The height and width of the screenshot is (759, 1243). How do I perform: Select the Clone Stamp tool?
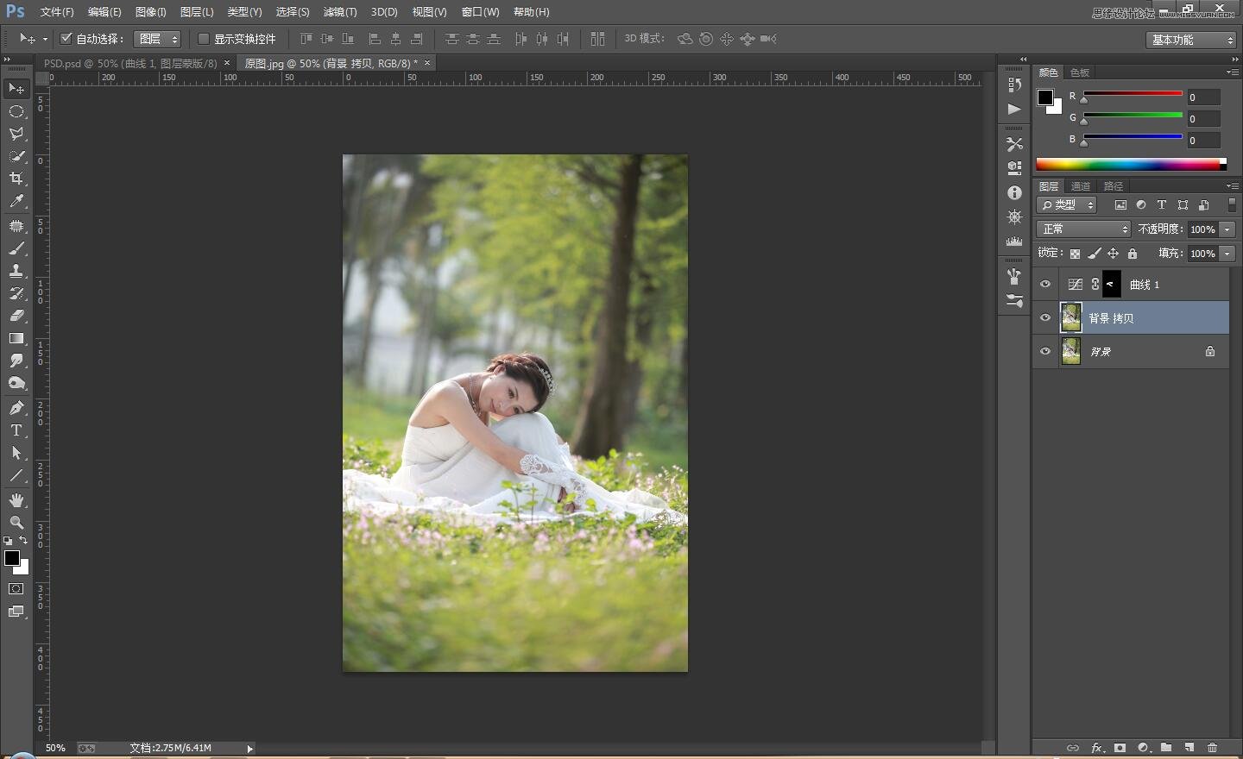16,271
